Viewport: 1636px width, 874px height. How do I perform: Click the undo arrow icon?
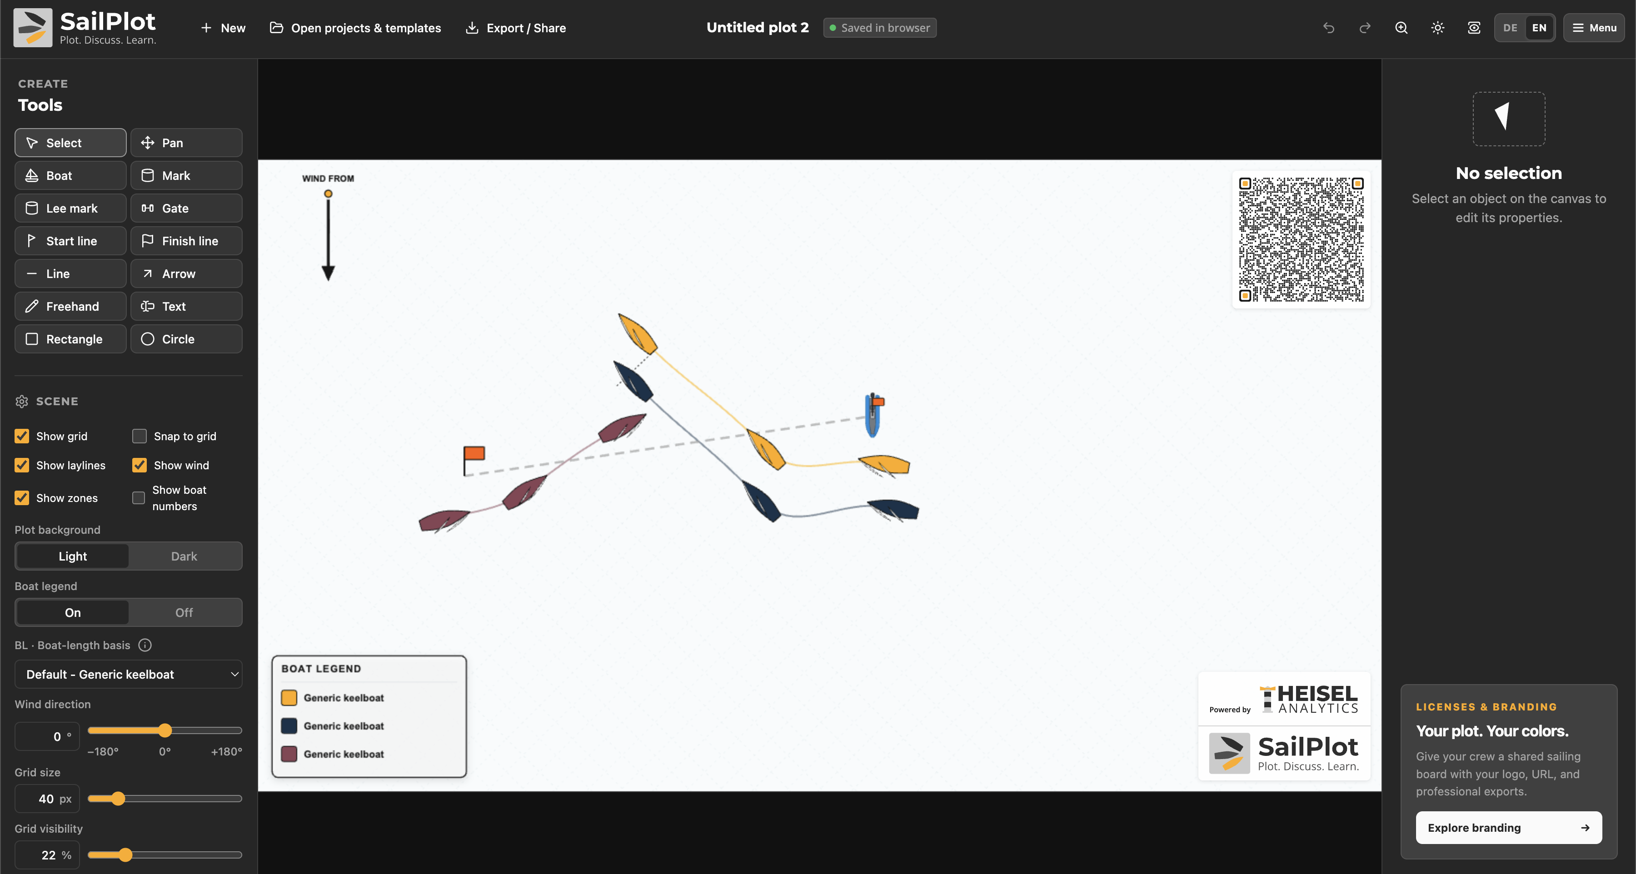(1328, 28)
